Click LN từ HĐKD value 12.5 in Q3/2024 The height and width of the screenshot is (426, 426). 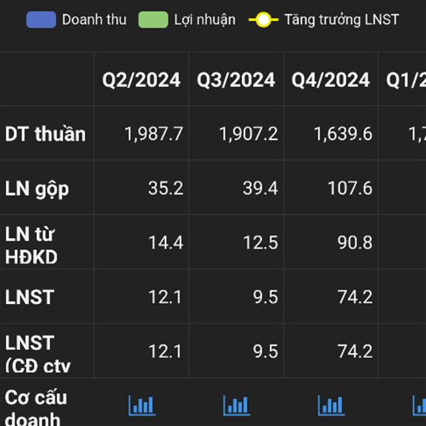tap(261, 243)
